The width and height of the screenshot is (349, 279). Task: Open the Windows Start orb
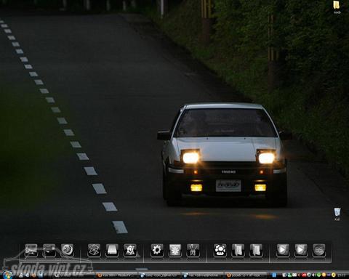point(7,275)
